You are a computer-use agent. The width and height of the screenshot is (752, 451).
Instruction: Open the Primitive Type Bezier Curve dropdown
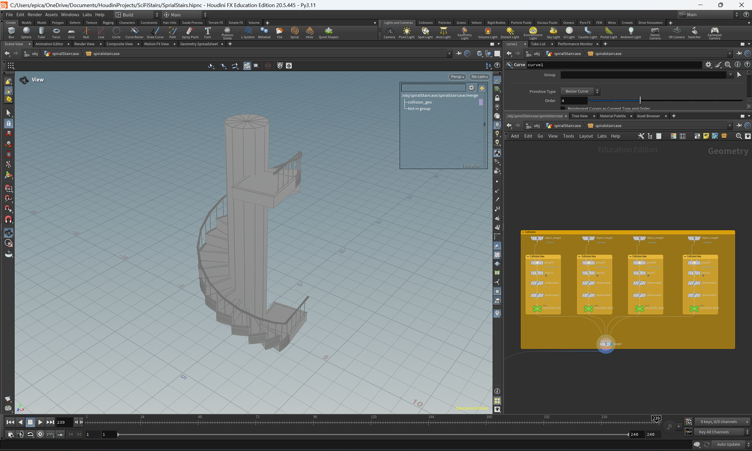coord(580,91)
